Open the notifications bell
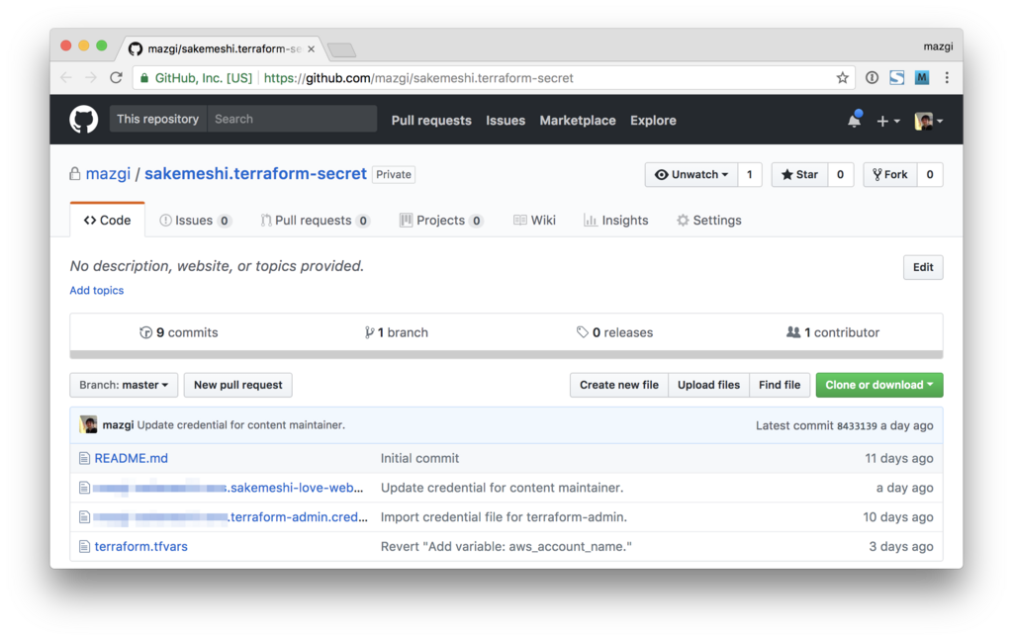This screenshot has height=640, width=1013. pyautogui.click(x=854, y=120)
